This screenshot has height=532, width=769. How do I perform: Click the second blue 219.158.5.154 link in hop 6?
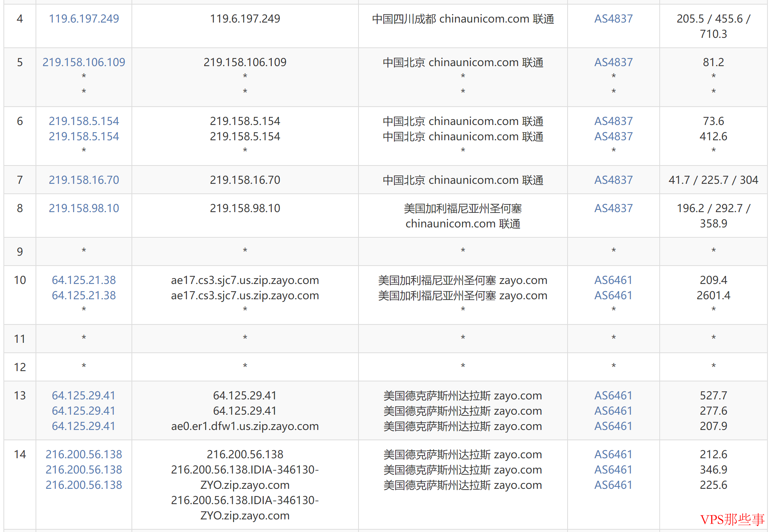tap(84, 136)
